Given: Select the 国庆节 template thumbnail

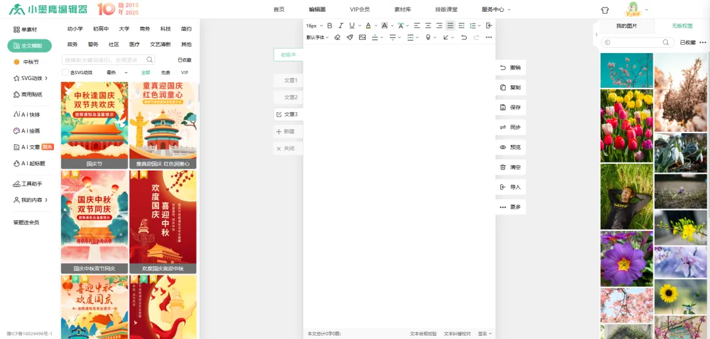Looking at the screenshot, I should [95, 125].
